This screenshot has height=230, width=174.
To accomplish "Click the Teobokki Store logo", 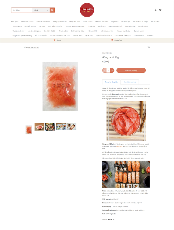I will [87, 10].
